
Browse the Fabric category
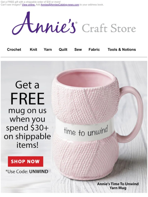tap(94, 49)
